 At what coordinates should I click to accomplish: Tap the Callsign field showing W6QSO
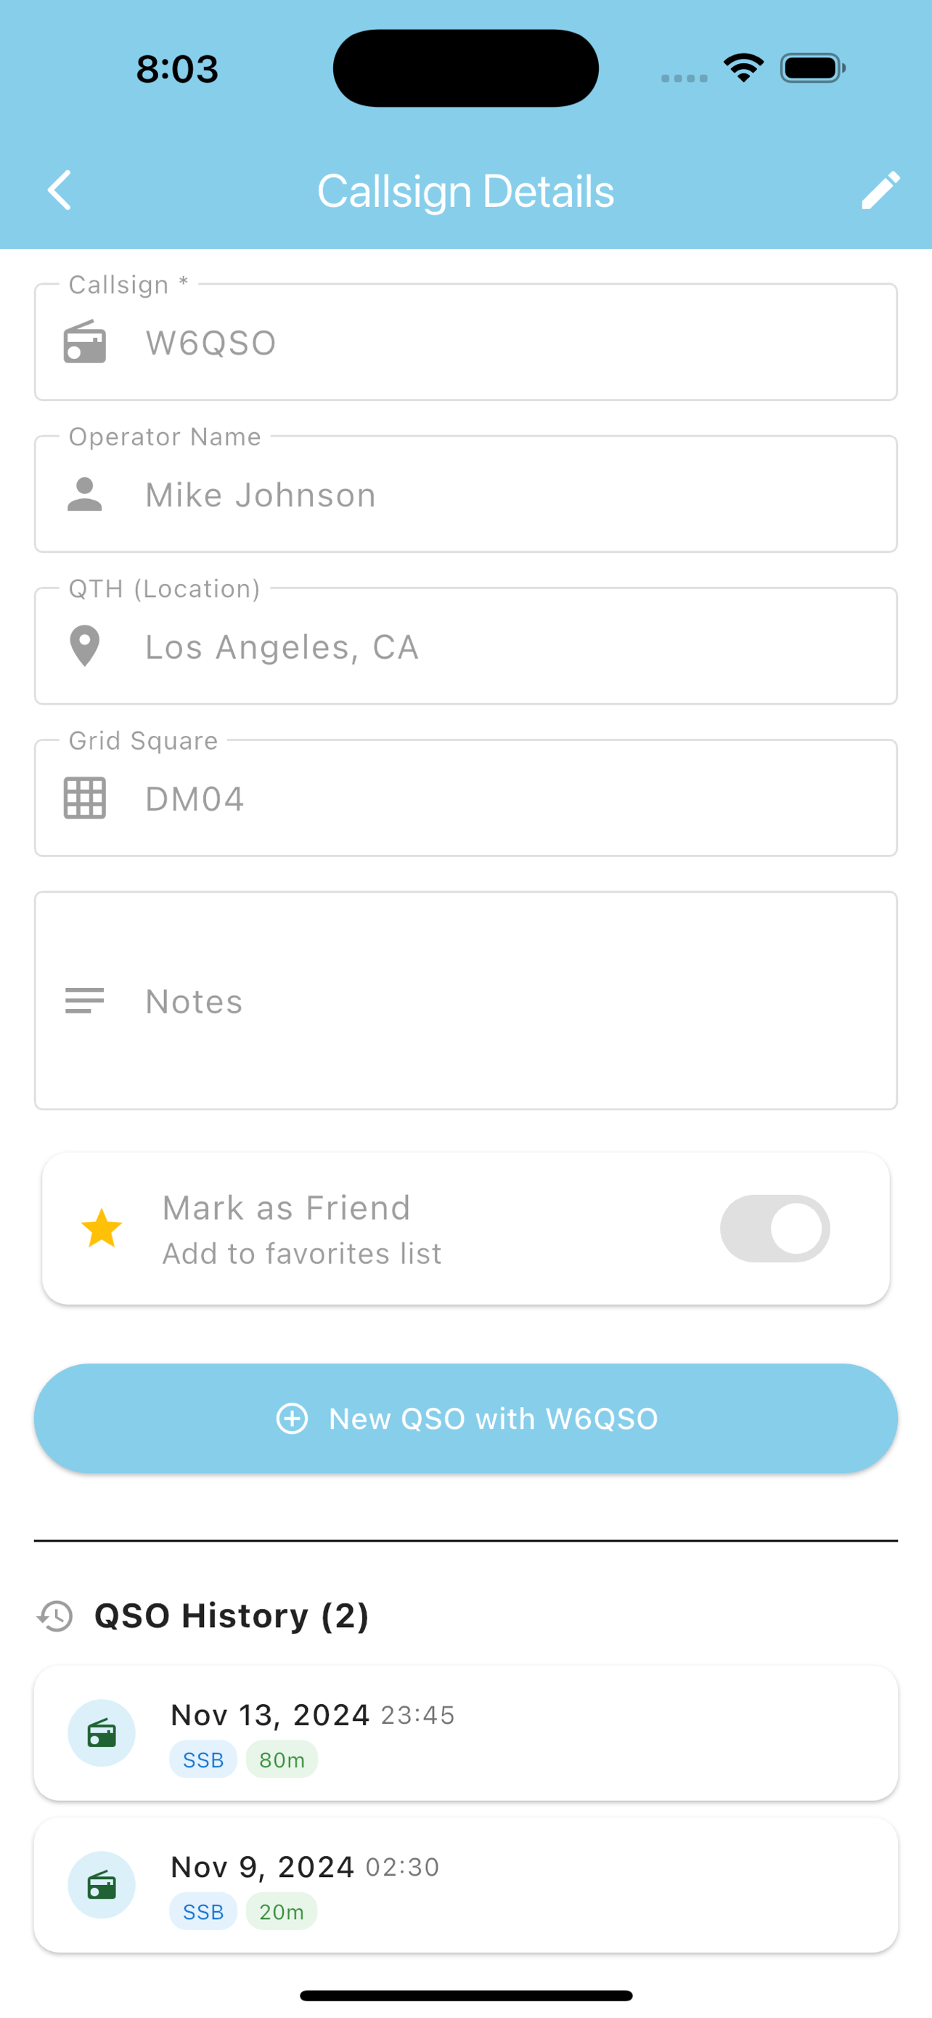coord(501,342)
